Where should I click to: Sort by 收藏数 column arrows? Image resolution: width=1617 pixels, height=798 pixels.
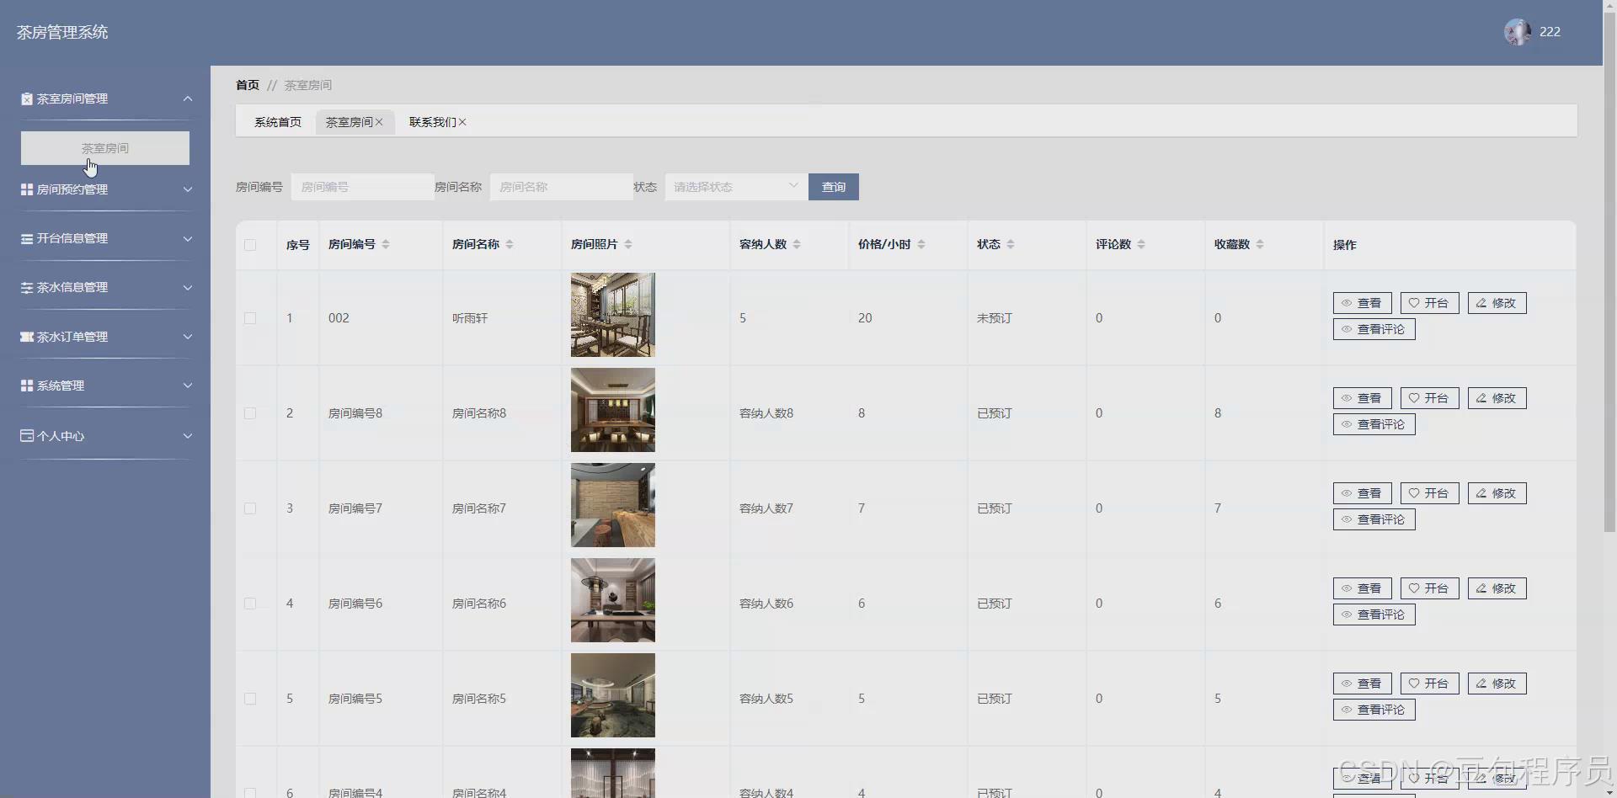pos(1260,244)
